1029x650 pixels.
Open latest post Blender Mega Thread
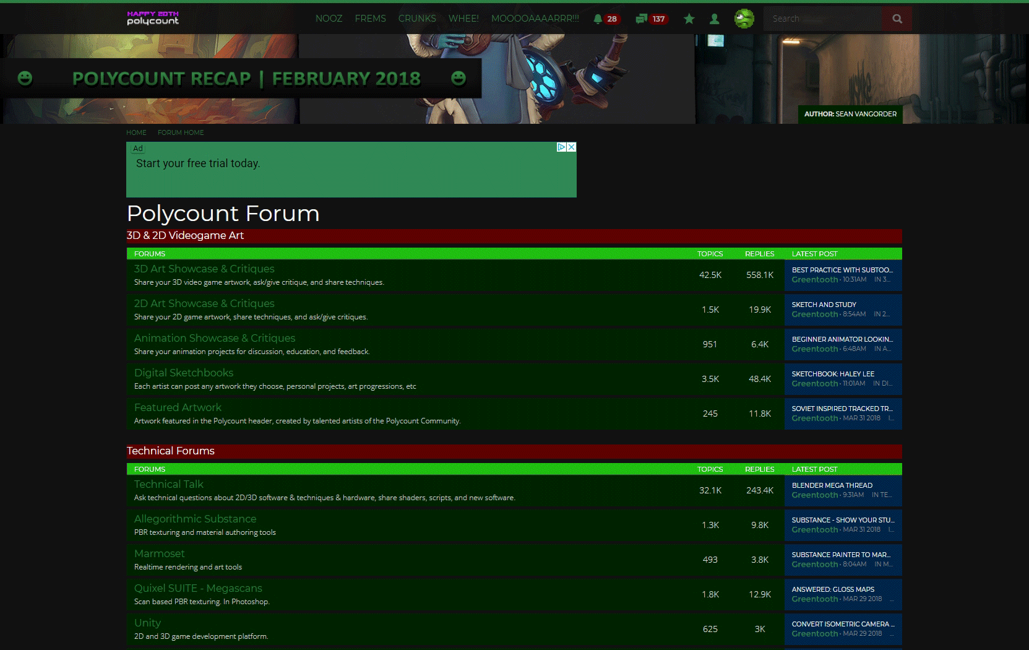pos(832,485)
